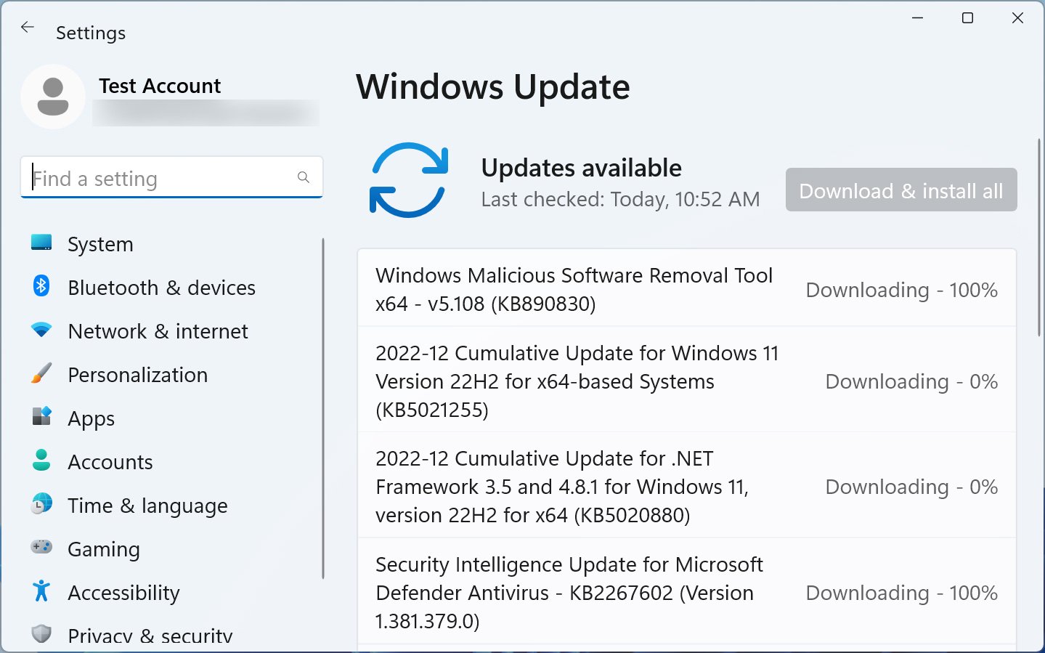Maximize the Settings window
The width and height of the screenshot is (1045, 653).
click(x=967, y=18)
